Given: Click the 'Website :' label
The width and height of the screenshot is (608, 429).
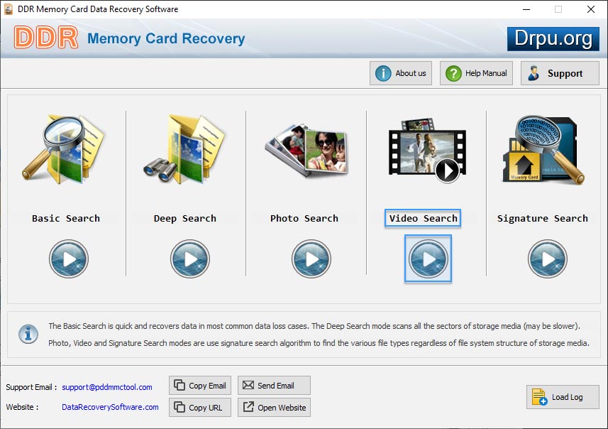Looking at the screenshot, I should pos(22,407).
